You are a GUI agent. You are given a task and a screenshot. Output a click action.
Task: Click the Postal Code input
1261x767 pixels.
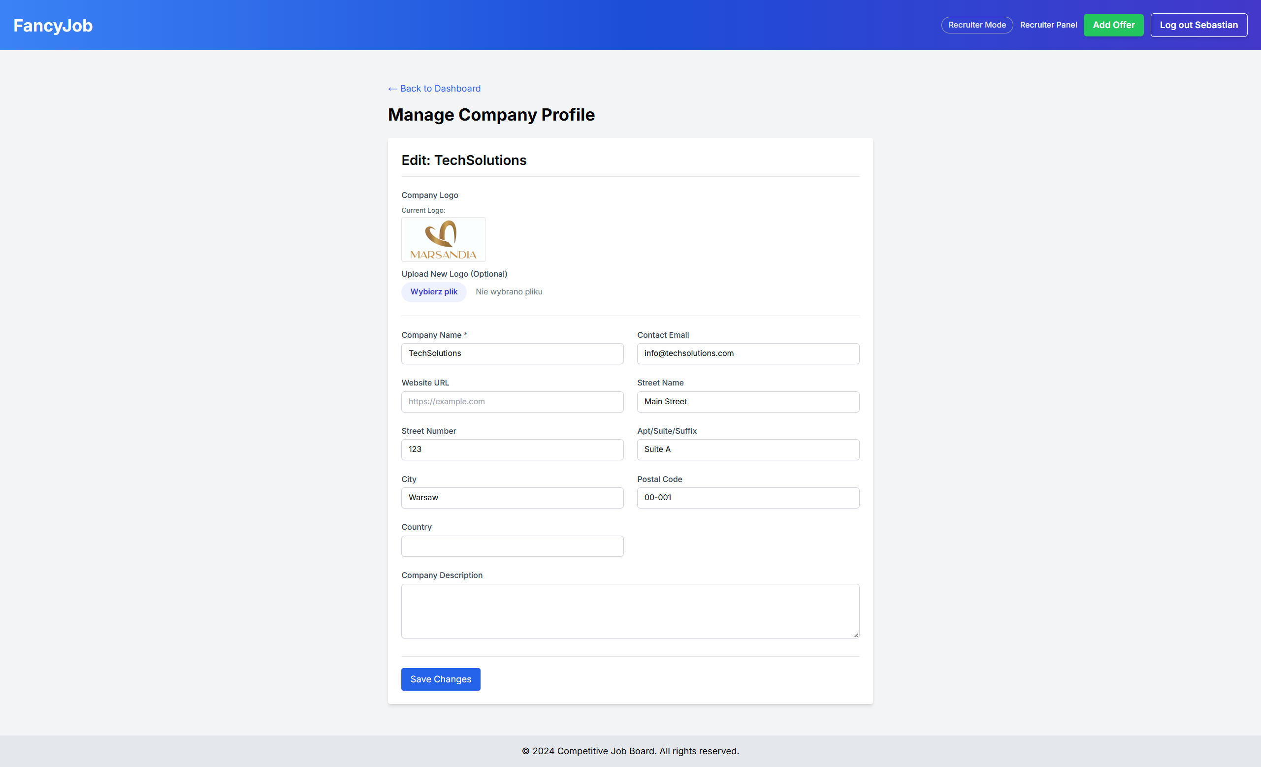tap(747, 498)
